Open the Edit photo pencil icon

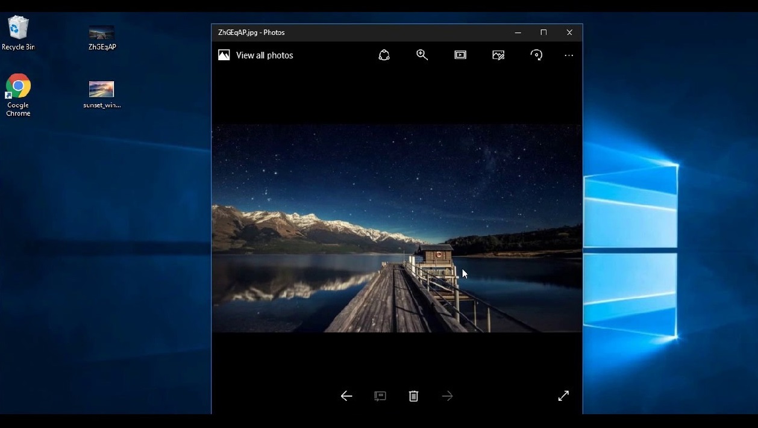pos(498,55)
